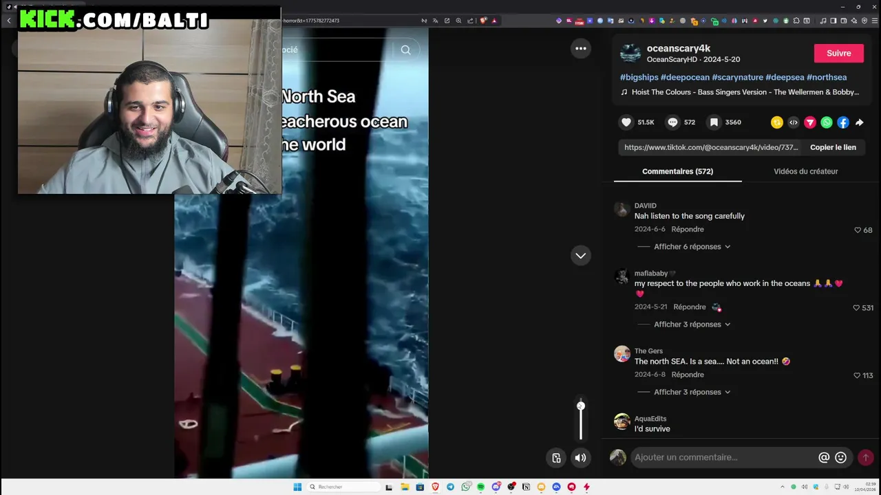Screen dimensions: 881x495
Task: Switch to Vidéos du créateur tab
Action: pos(805,171)
